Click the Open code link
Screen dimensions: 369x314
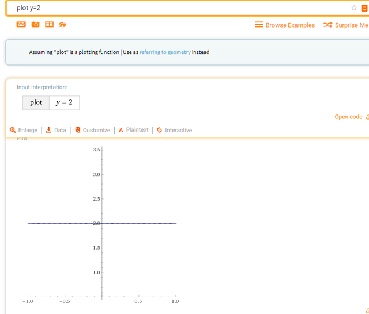(x=348, y=117)
